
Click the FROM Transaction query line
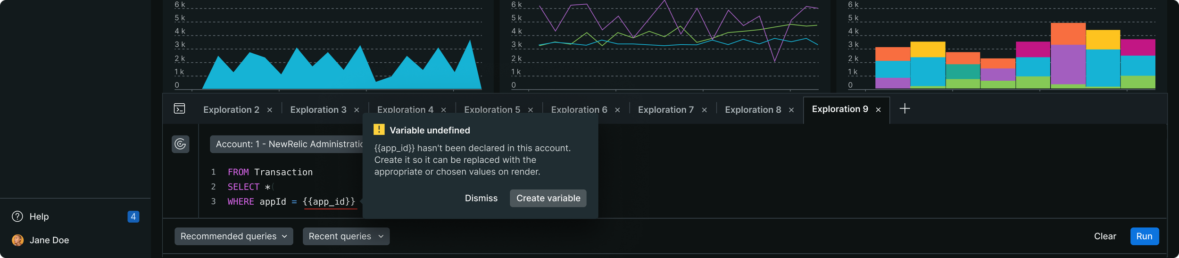pyautogui.click(x=270, y=172)
